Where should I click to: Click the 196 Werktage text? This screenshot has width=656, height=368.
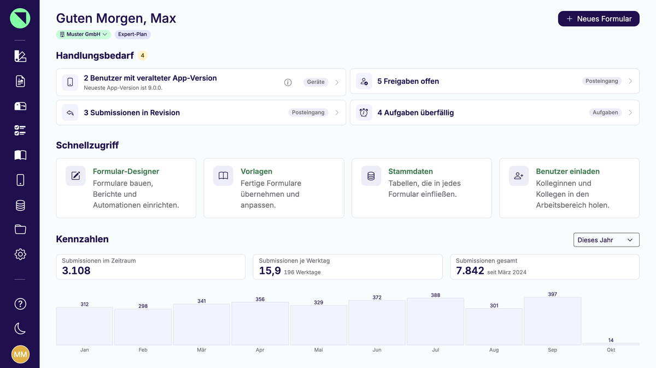tap(302, 272)
